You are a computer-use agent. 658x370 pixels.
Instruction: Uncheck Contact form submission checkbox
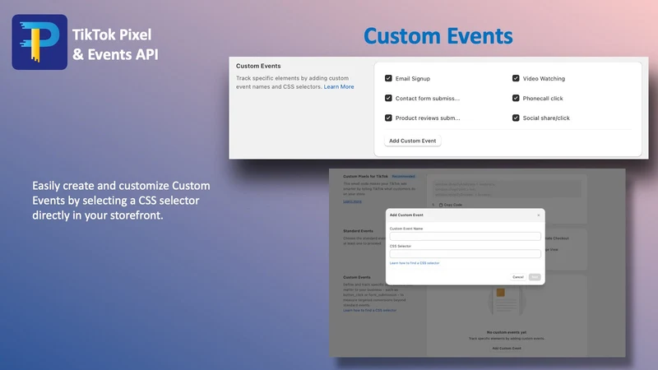[388, 98]
